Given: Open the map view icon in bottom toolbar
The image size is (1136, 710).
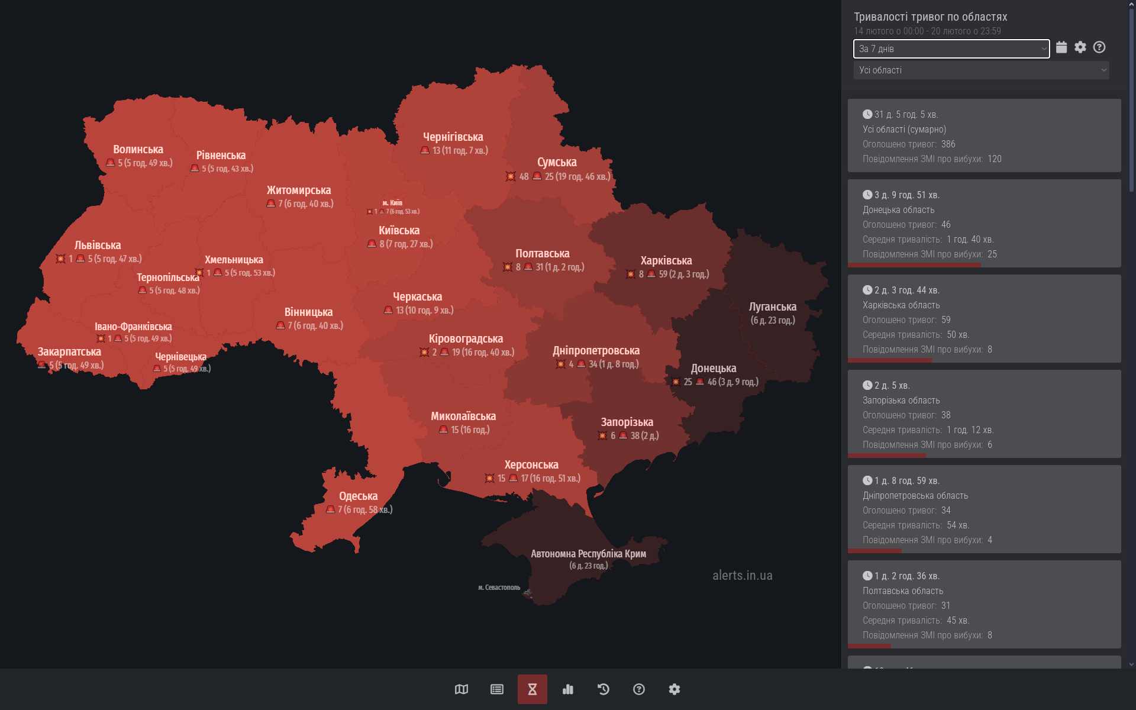Looking at the screenshot, I should pyautogui.click(x=461, y=689).
